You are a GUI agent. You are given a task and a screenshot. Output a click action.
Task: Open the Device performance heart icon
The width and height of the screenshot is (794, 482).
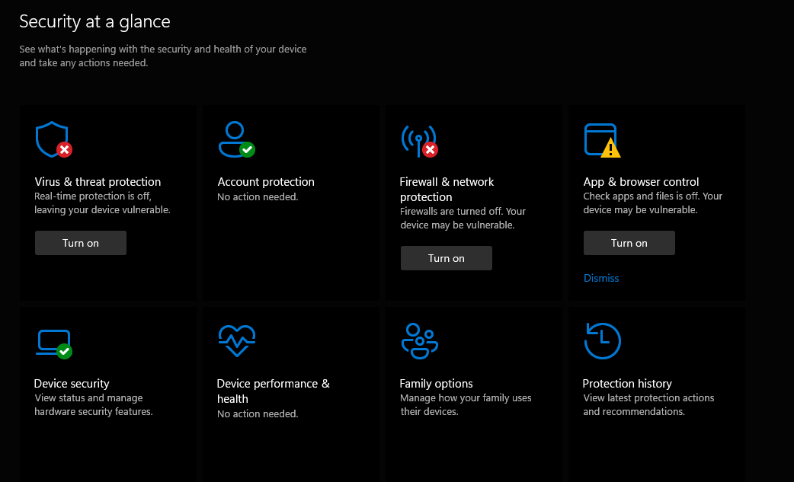click(x=236, y=341)
